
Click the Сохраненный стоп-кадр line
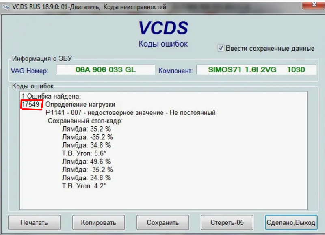pos(85,121)
